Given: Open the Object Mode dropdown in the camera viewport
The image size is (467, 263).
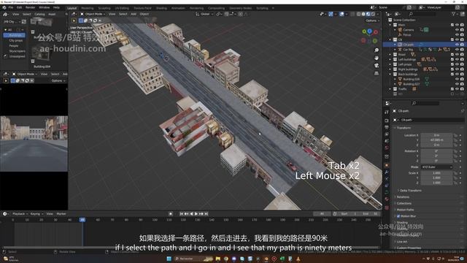Looking at the screenshot, I should [26, 74].
